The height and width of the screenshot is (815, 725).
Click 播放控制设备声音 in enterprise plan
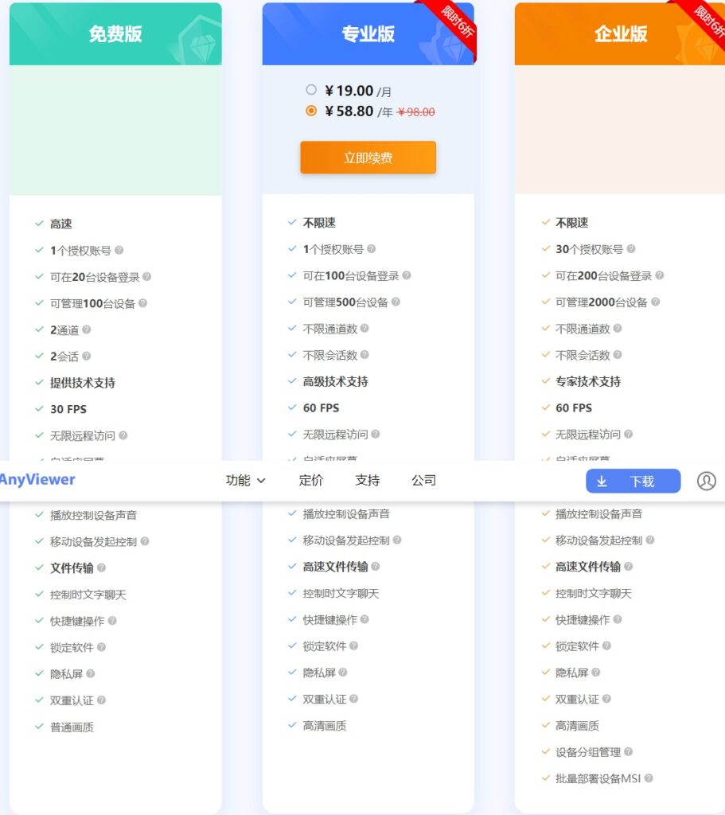tap(598, 514)
